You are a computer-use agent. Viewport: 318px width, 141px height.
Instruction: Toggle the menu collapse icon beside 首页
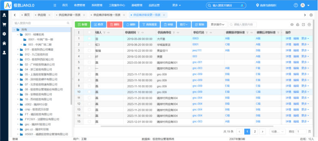pyautogui.click(x=55, y=5)
